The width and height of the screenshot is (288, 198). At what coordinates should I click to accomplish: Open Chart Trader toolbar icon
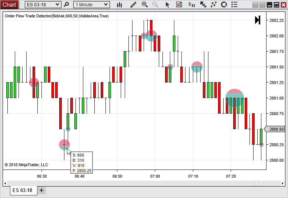[x=191, y=5]
